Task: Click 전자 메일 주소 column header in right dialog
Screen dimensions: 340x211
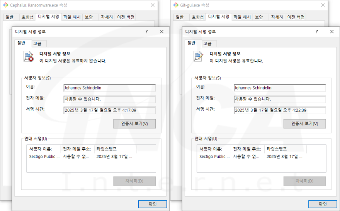Action: click(x=248, y=149)
